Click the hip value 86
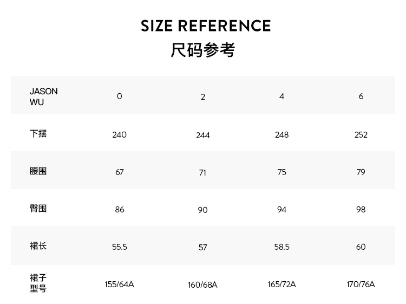The height and width of the screenshot is (304, 406). (120, 209)
